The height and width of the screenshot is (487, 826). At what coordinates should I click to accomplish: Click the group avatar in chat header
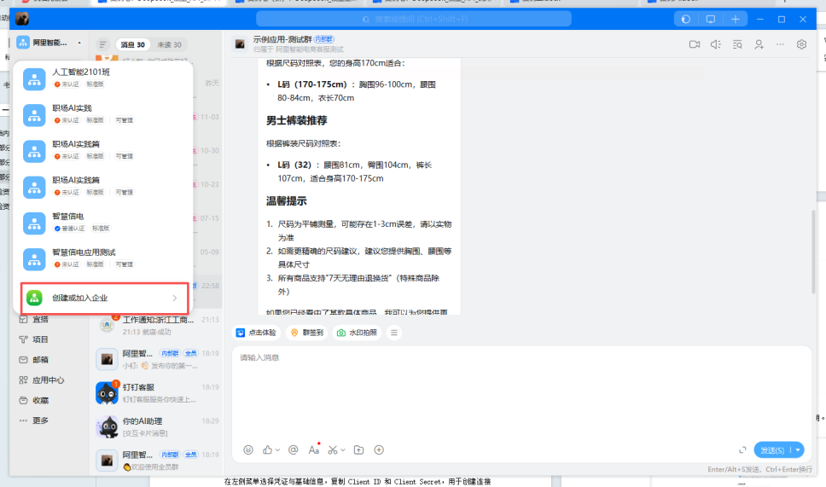point(240,44)
